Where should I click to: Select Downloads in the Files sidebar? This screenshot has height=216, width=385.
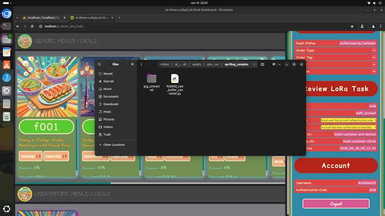click(110, 104)
